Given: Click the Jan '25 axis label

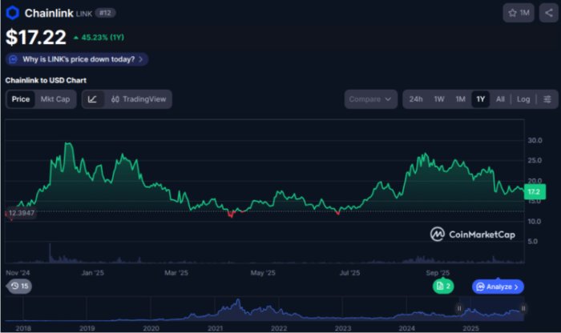Looking at the screenshot, I should click(92, 273).
